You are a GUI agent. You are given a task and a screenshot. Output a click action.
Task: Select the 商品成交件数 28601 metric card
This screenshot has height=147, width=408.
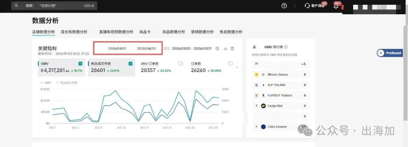(111, 67)
